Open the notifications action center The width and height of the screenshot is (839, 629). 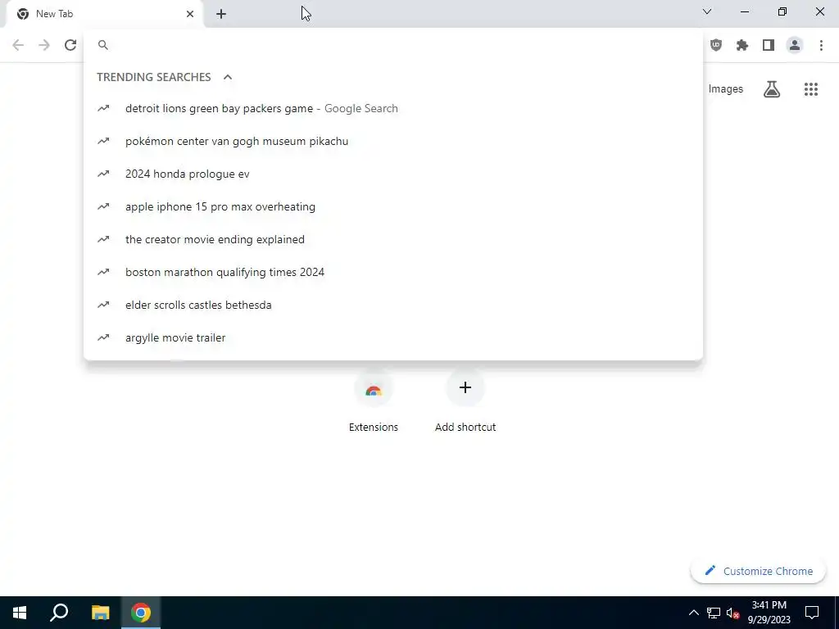(x=812, y=613)
